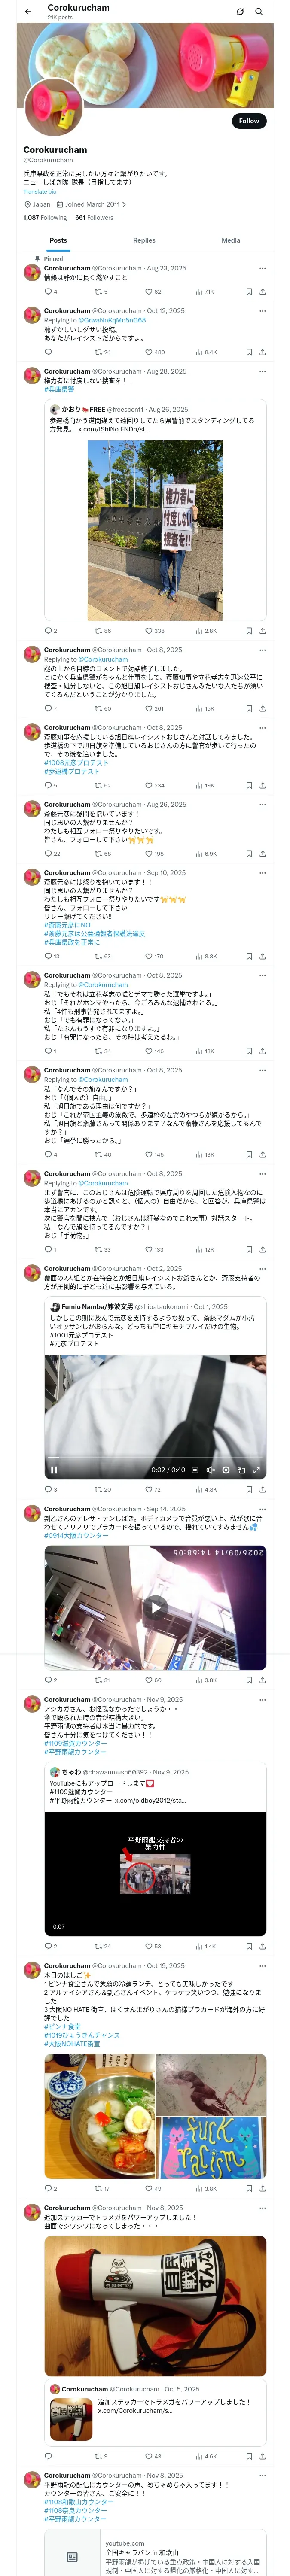Open the search icon in the header

259,12
